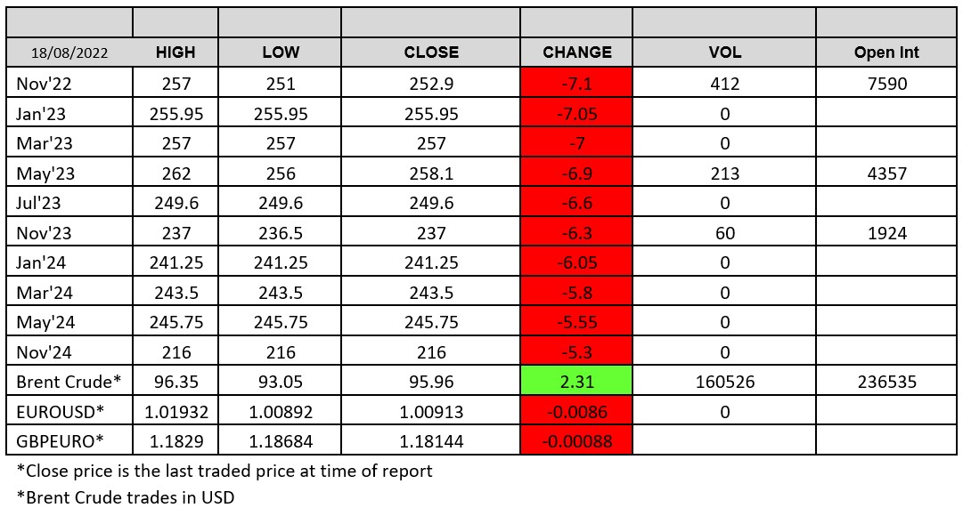Click the Brent Crude close value 95.96
Screen dimensions: 963x508
430,382
